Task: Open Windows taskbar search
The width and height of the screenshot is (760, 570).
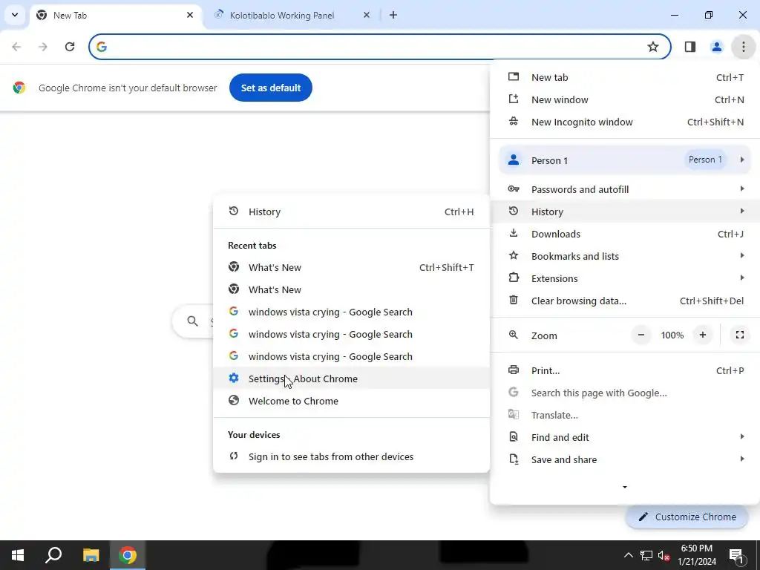Action: pyautogui.click(x=53, y=555)
